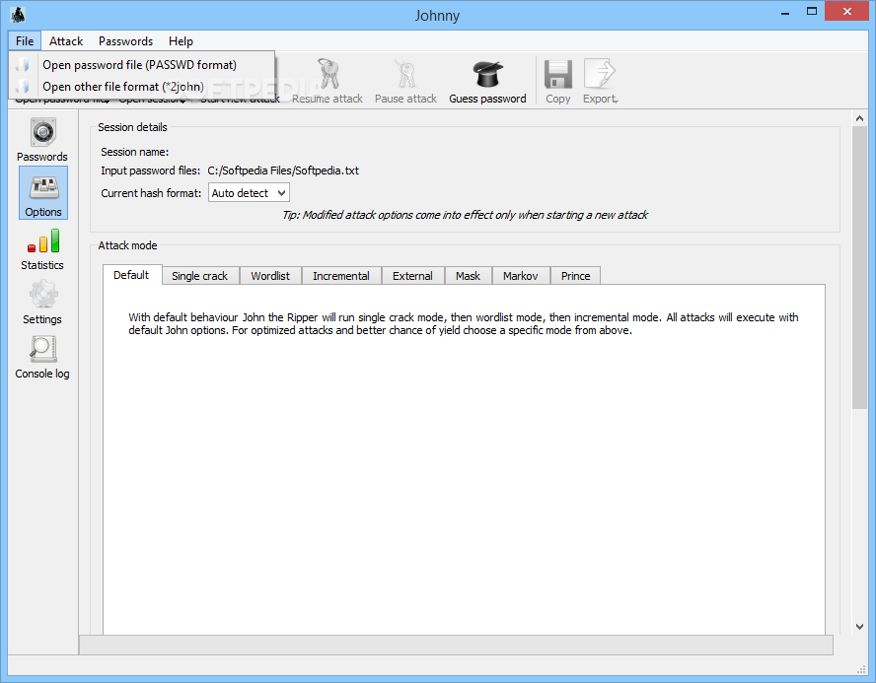Screen dimensions: 876x683
Task: Switch to the Default attack mode tab
Action: [x=131, y=275]
